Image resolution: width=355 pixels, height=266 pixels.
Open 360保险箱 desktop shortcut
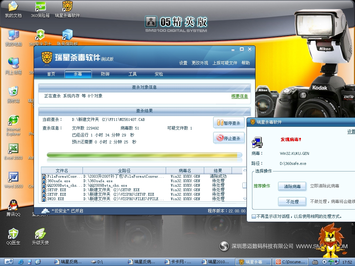click(40, 9)
